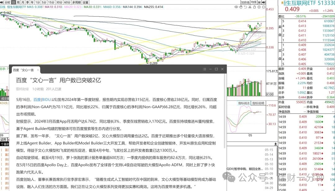Click the sell level 5 price 0.414
Viewport: 335px width, 191px height.
[x=302, y=21]
